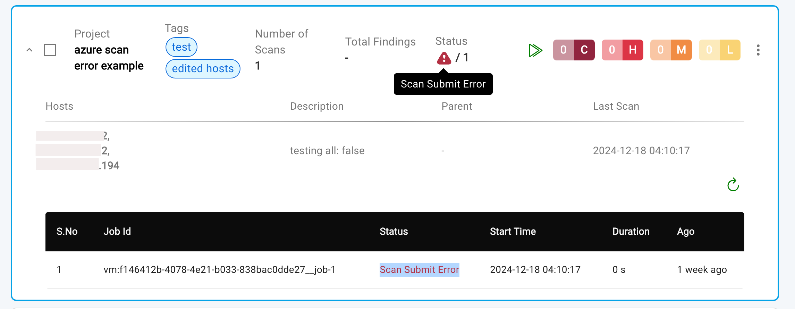
Task: Click the job id vm:f146412b entry
Action: pos(220,269)
